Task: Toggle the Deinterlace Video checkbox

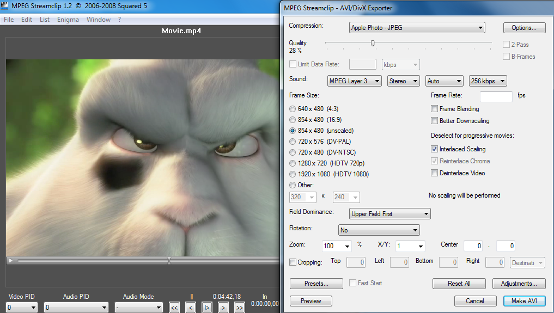Action: click(x=435, y=173)
